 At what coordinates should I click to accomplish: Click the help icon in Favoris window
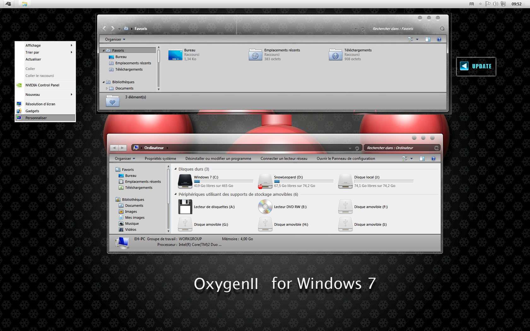click(x=439, y=39)
